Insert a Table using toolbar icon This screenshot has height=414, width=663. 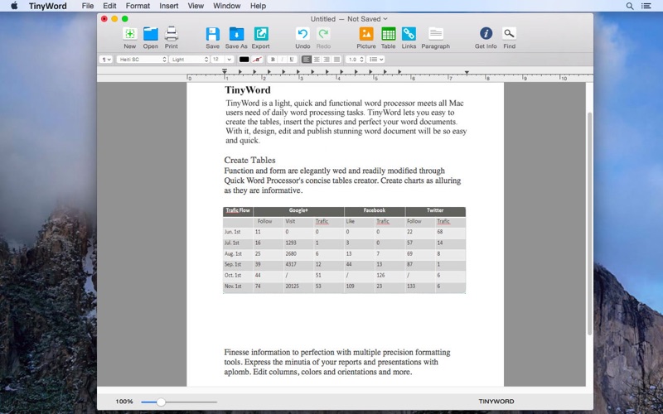(388, 34)
